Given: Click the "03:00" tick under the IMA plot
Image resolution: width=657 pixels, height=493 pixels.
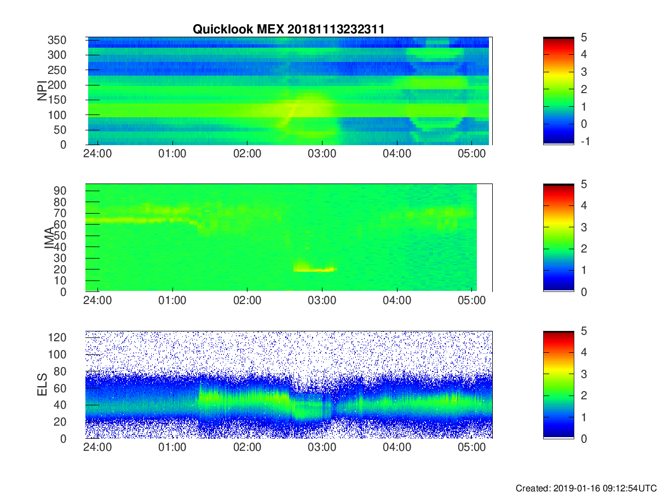Looking at the screenshot, I should (322, 300).
